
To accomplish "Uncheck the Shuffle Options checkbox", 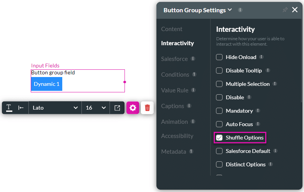I will coord(219,138).
